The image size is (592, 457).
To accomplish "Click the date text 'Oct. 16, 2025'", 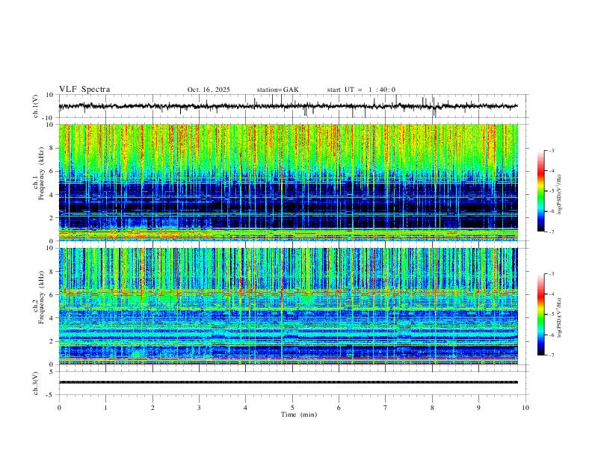I will [x=209, y=90].
